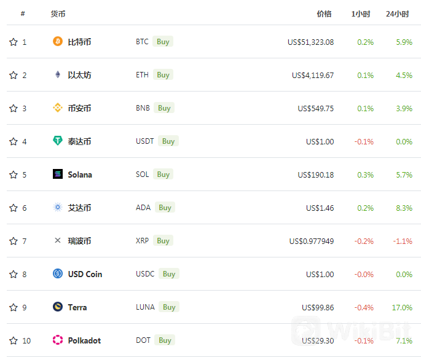Open the USD Coin name link
421x357 pixels.
[x=85, y=274]
